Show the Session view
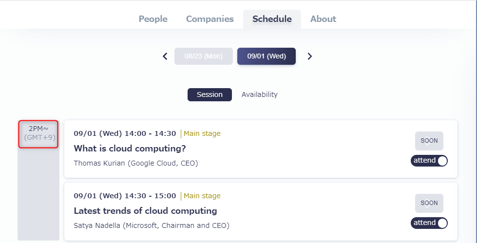 click(x=210, y=94)
